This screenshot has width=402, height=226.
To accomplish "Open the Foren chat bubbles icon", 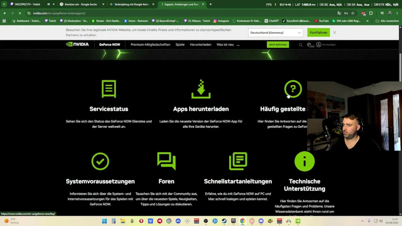I will pyautogui.click(x=166, y=161).
